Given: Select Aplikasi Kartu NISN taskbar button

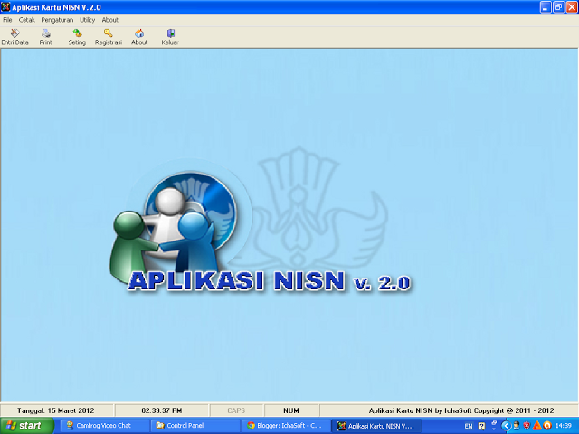Looking at the screenshot, I should point(376,426).
